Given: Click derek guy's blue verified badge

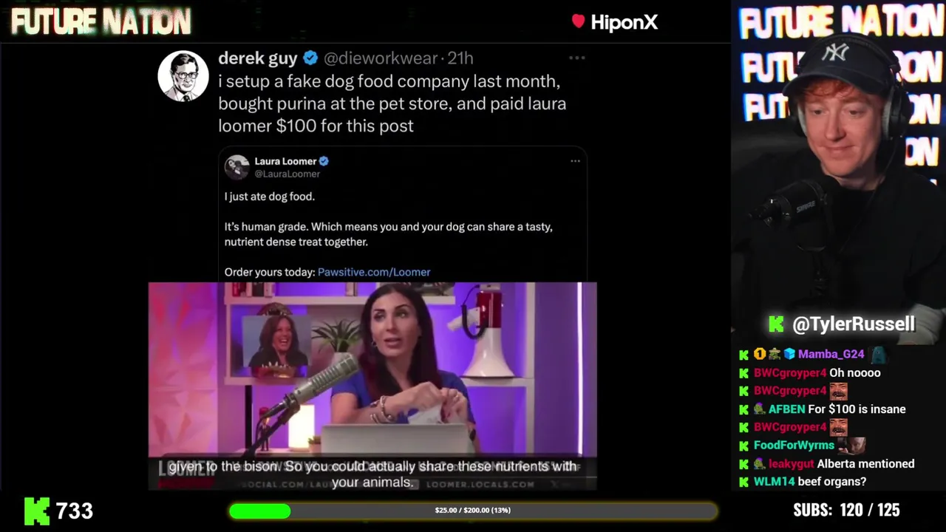Looking at the screenshot, I should pos(311,58).
